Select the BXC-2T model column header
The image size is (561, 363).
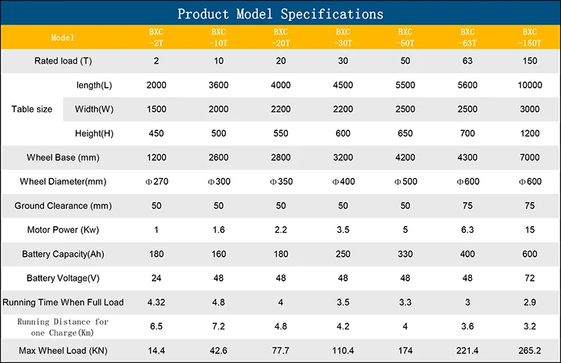point(156,37)
